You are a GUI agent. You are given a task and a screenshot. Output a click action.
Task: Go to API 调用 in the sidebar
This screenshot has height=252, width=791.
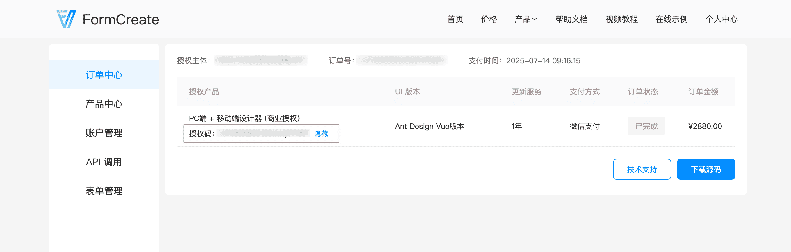[104, 162]
